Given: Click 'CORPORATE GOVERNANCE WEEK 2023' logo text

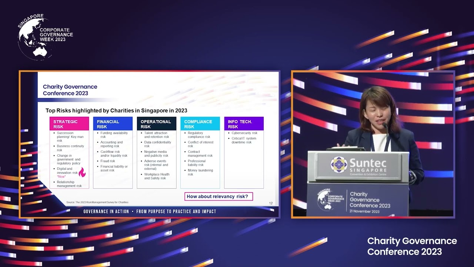Looking at the screenshot, I should coord(56,34).
